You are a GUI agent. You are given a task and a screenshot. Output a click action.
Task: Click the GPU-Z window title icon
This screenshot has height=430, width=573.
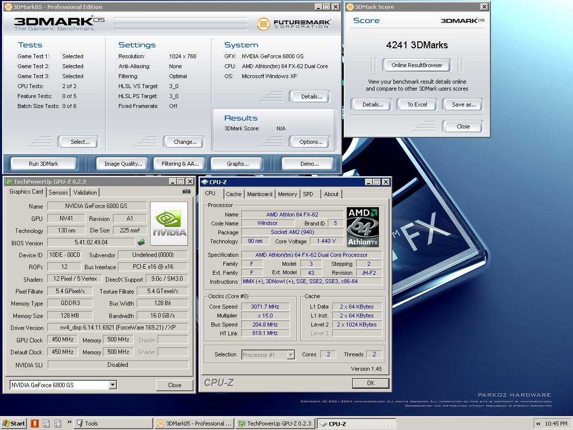(x=9, y=182)
